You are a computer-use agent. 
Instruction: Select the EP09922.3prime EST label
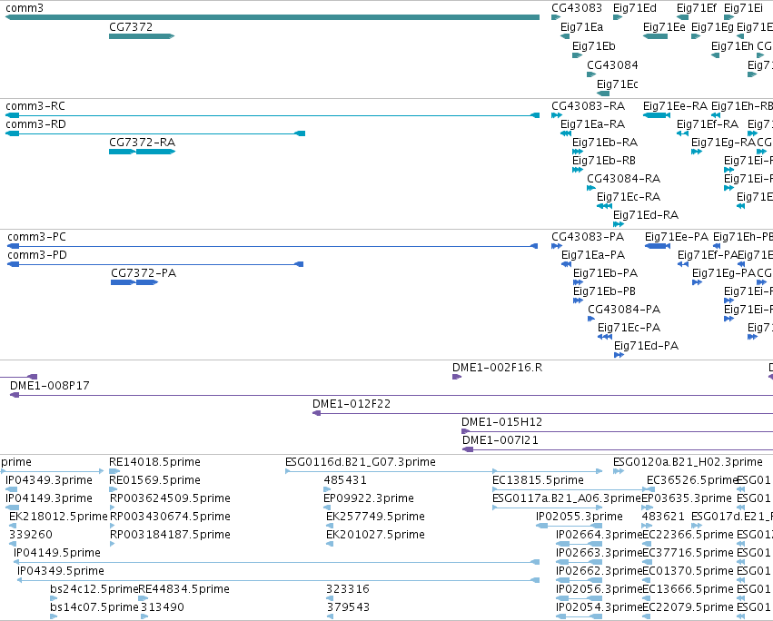[x=368, y=498]
